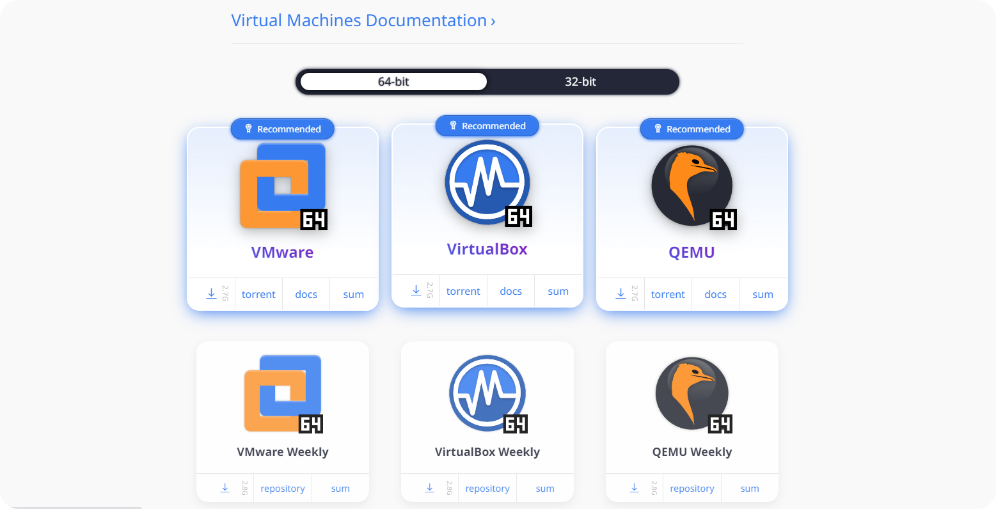Viewport: 996px width, 509px height.
Task: View sum for VirtualBox Weekly
Action: [545, 489]
